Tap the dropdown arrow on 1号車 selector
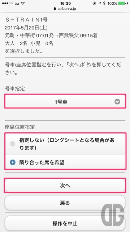 click(x=117, y=101)
